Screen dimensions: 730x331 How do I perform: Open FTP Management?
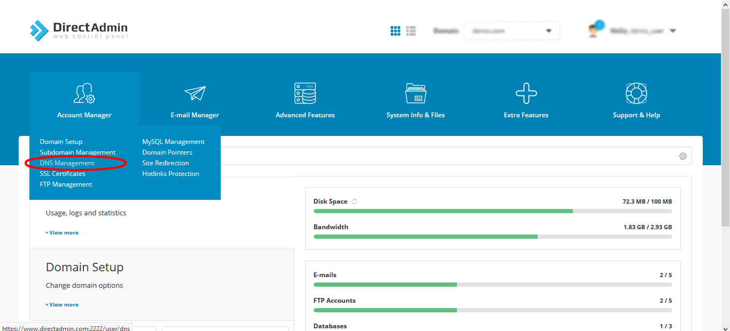point(66,184)
